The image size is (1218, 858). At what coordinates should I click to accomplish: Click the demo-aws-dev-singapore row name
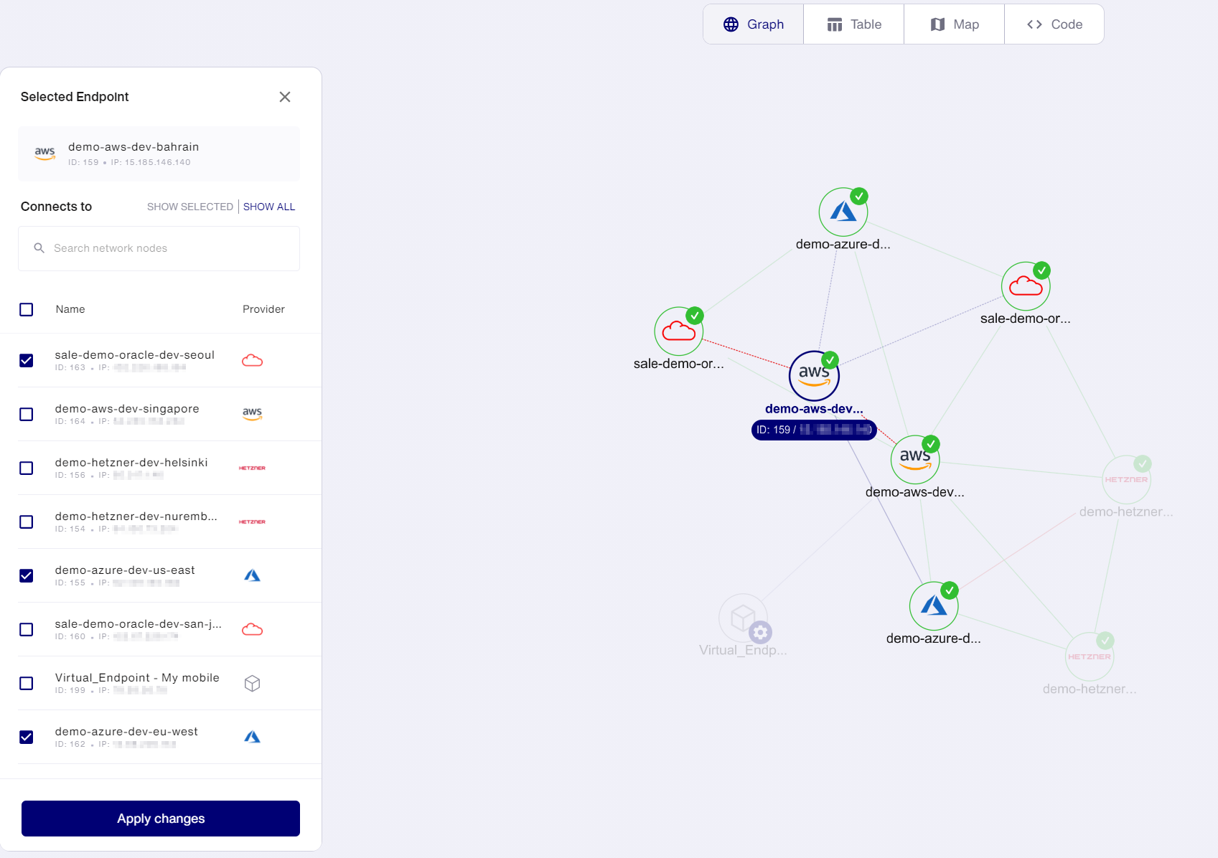(127, 409)
